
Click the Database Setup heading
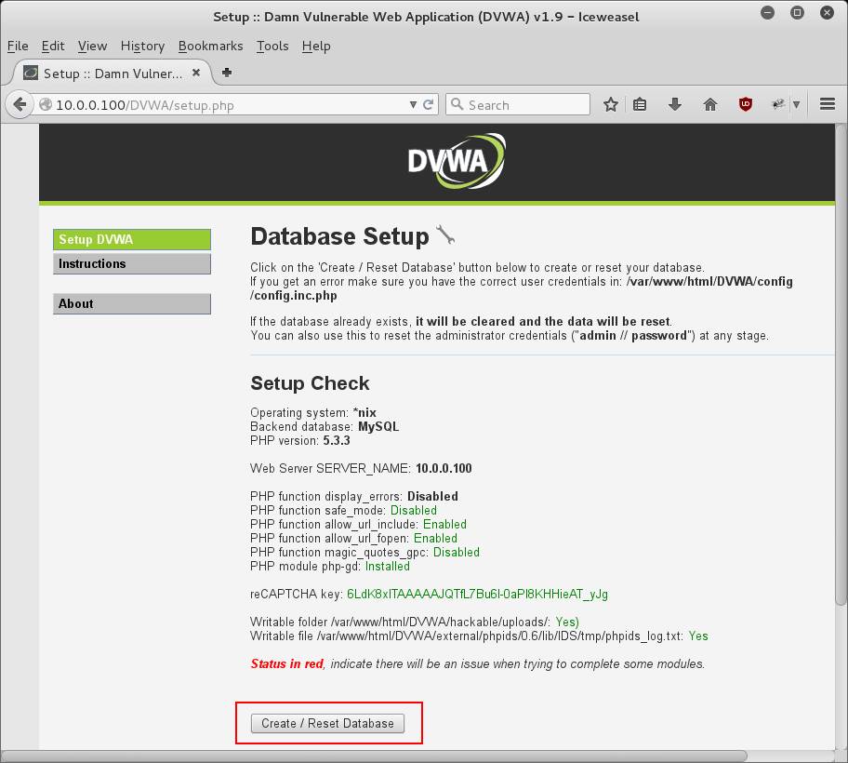(x=339, y=236)
